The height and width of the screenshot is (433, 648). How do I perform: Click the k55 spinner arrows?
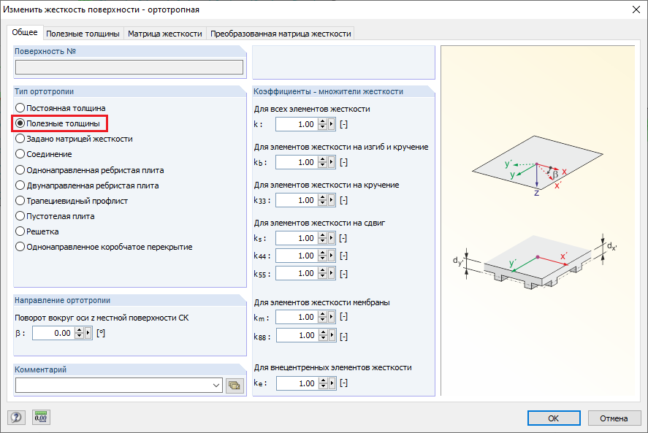[x=323, y=273]
